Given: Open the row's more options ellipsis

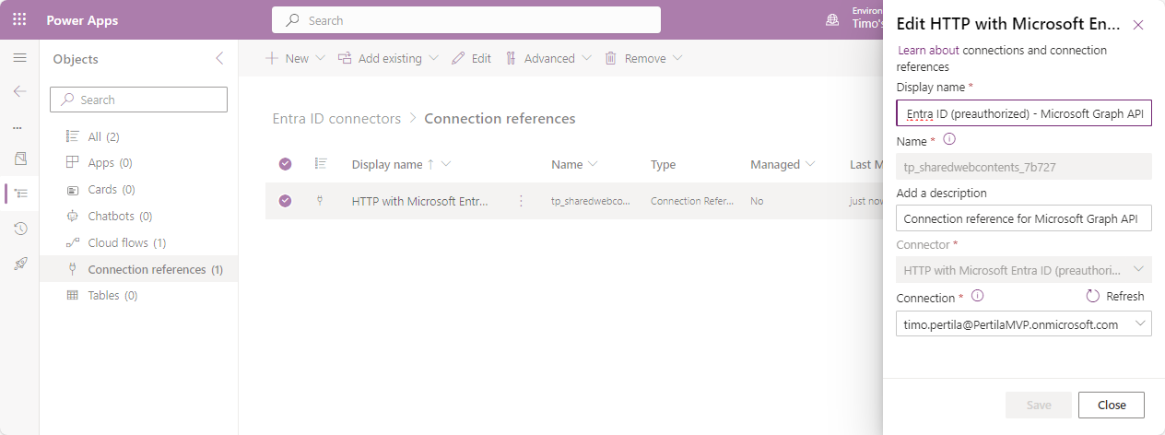Looking at the screenshot, I should [x=521, y=201].
